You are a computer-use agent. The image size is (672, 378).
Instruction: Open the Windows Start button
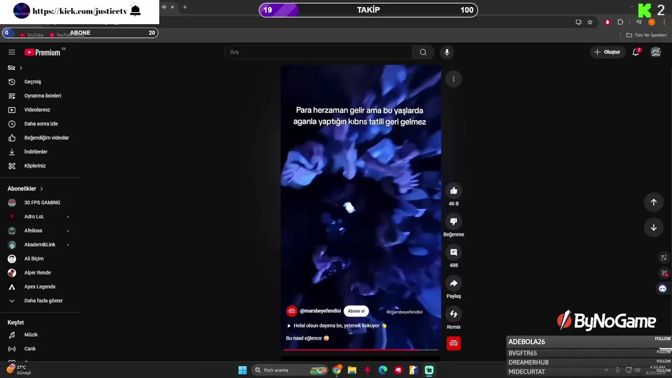click(x=243, y=370)
